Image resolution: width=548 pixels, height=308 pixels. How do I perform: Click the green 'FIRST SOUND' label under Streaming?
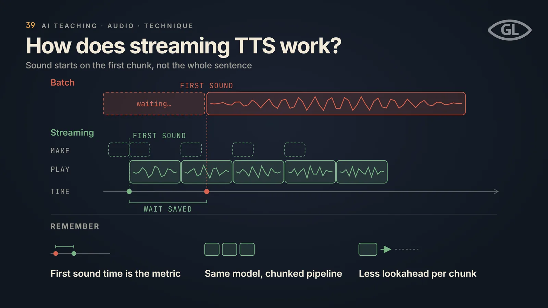[159, 136]
